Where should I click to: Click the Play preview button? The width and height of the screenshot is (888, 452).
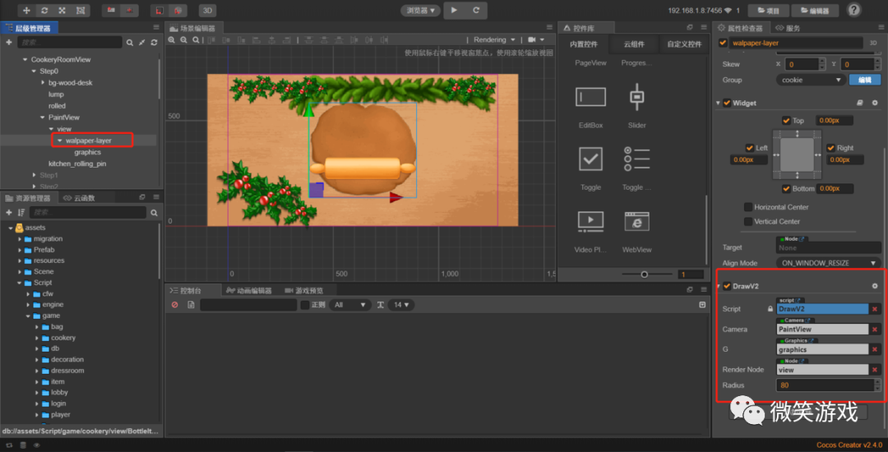click(x=454, y=10)
